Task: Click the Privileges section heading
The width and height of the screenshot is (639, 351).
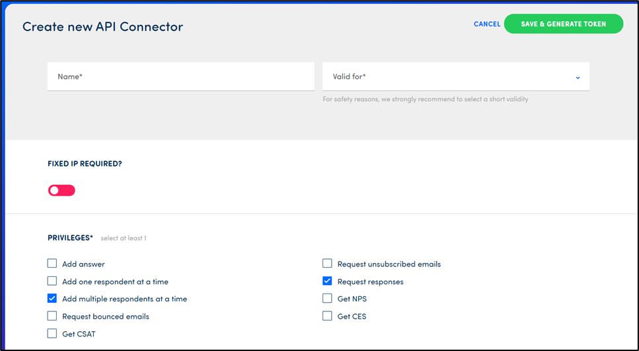Action: coord(70,238)
